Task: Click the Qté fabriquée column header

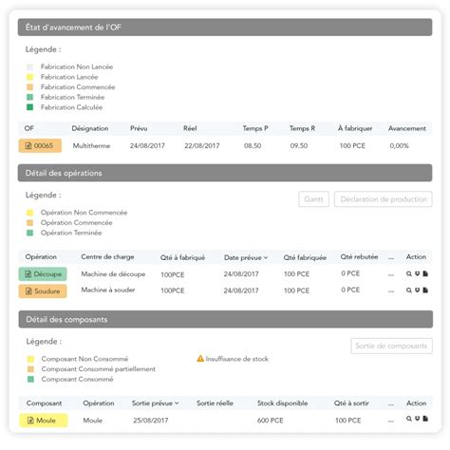Action: click(x=305, y=257)
